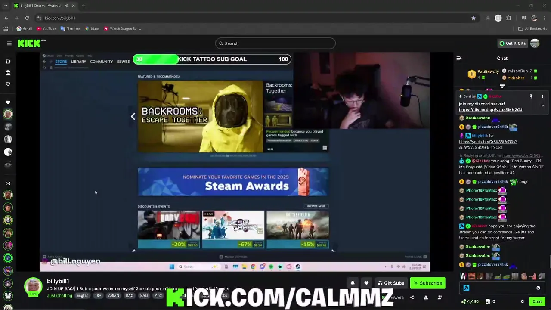Open chat settings gear icon
Screen dimensions: 551x310
coord(522,301)
